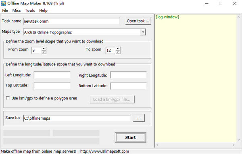The height and width of the screenshot is (154, 242).
Task: Enable Use kml/gpx to define polygon area
Action: [x=8, y=98]
